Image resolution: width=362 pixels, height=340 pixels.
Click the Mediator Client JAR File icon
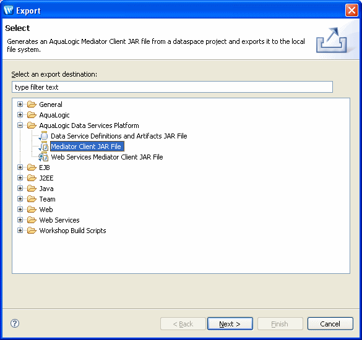pos(43,147)
